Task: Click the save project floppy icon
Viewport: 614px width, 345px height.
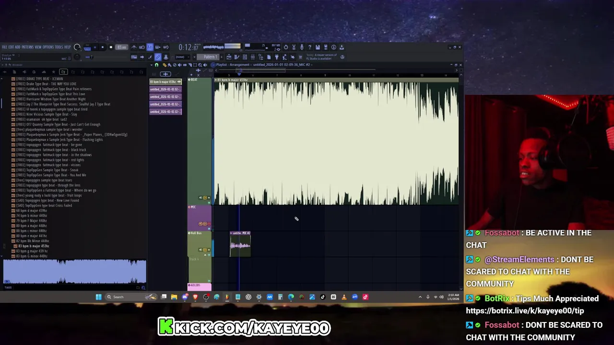Action: (x=318, y=47)
